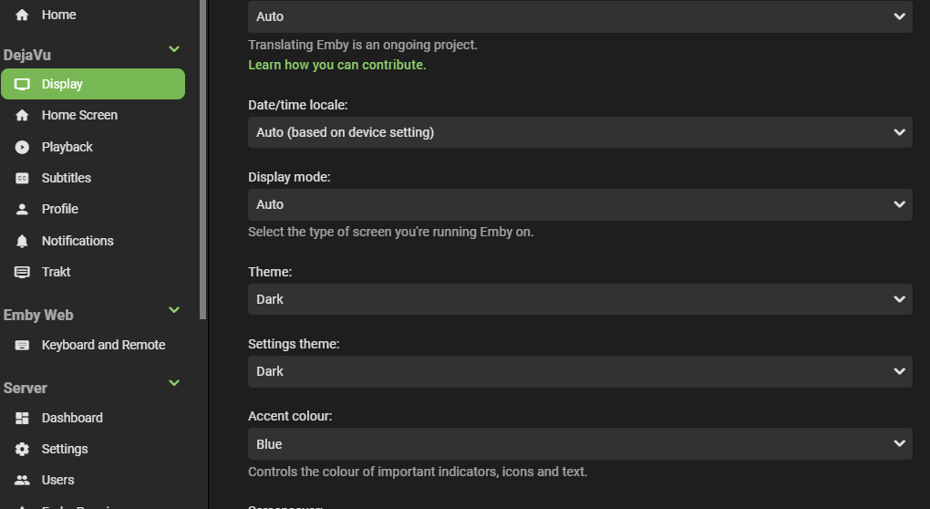The width and height of the screenshot is (930, 509).
Task: Click the Playback play-circle icon
Action: (23, 147)
